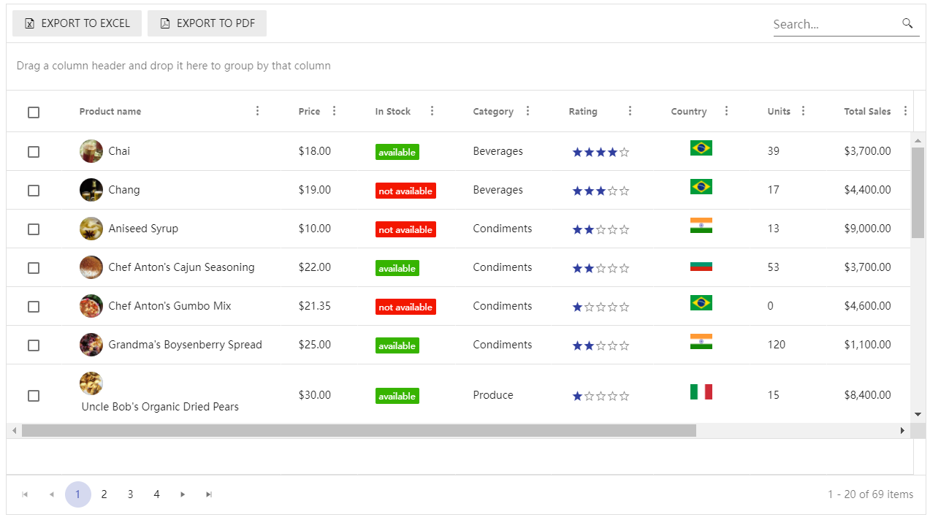
Task: Click the EXPORT TO PDF button
Action: [207, 23]
